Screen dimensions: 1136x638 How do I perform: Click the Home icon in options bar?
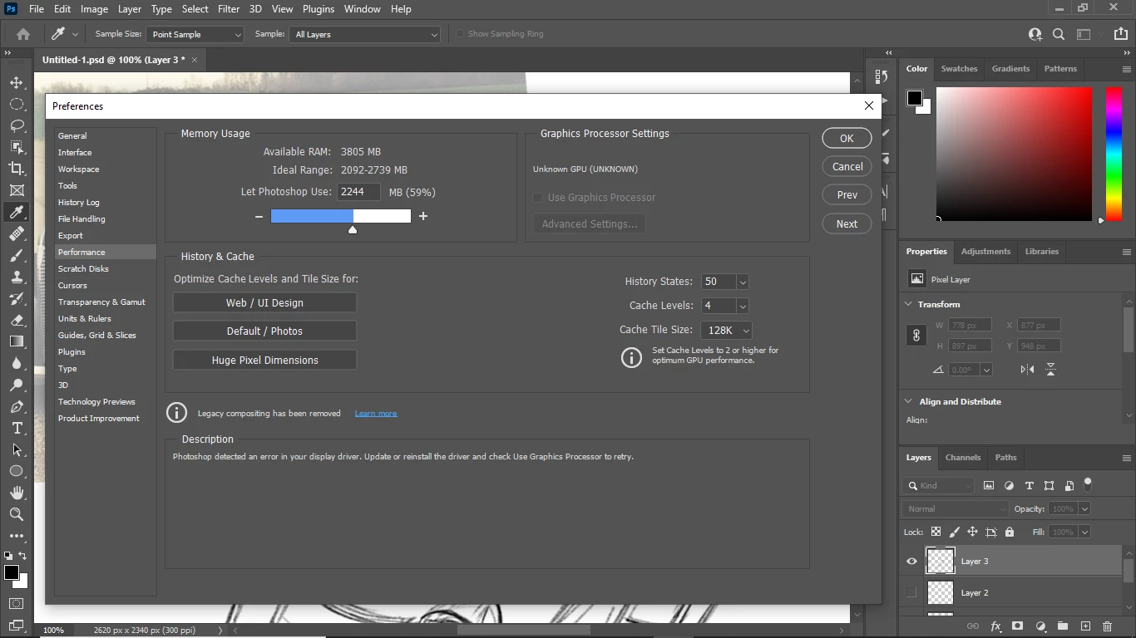23,34
